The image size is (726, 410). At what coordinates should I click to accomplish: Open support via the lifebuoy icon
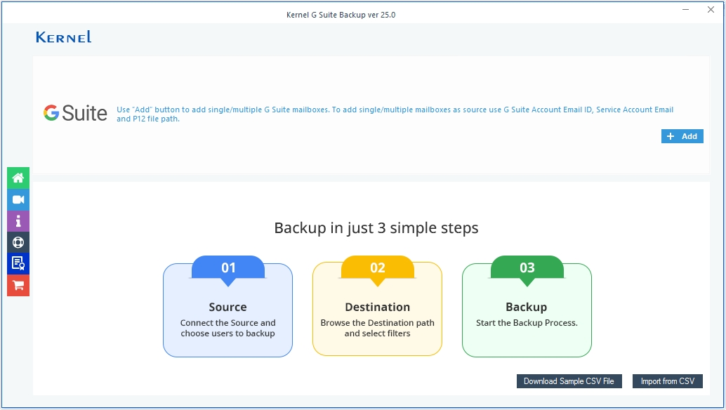(x=18, y=242)
